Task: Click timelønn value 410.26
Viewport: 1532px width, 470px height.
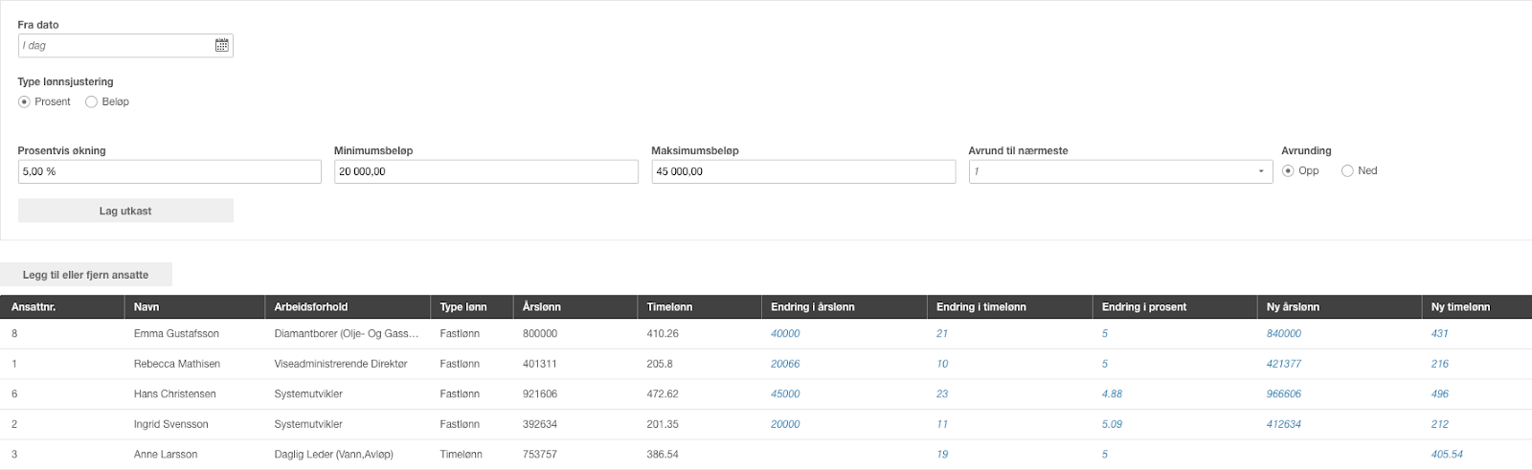Action: pos(663,334)
